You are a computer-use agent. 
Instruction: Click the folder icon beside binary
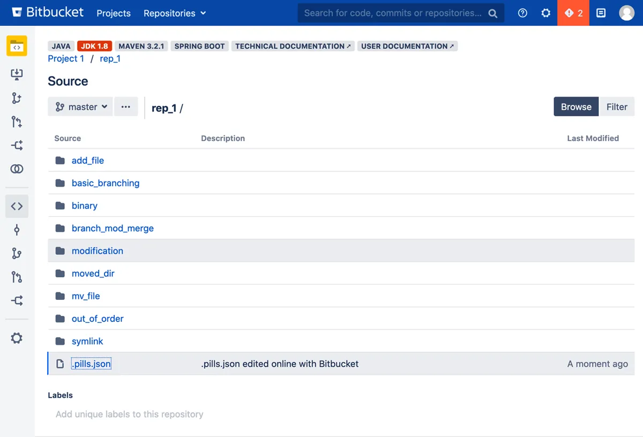60,206
